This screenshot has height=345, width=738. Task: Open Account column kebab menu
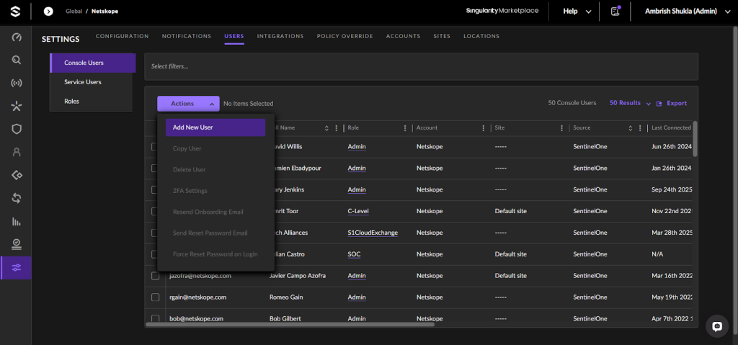(484, 128)
